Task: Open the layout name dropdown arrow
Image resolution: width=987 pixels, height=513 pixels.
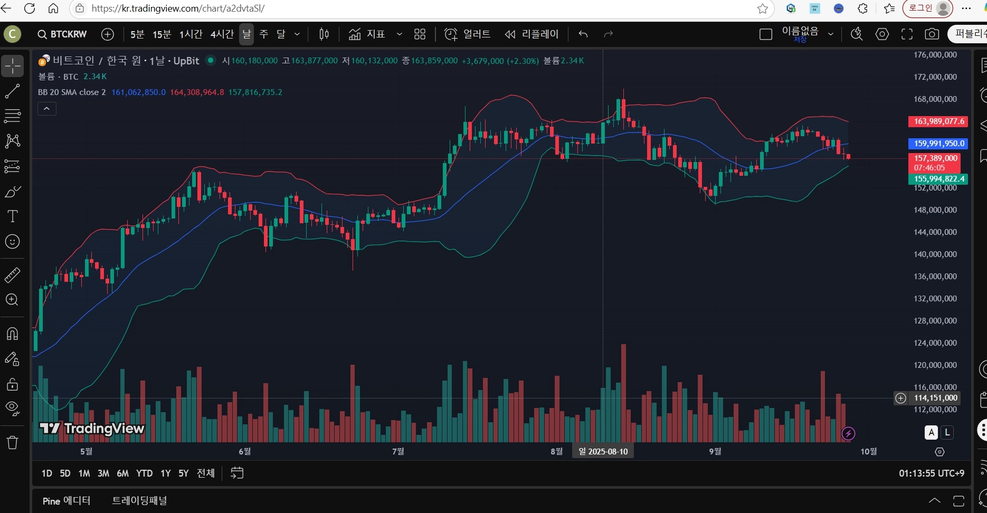Action: tap(831, 34)
